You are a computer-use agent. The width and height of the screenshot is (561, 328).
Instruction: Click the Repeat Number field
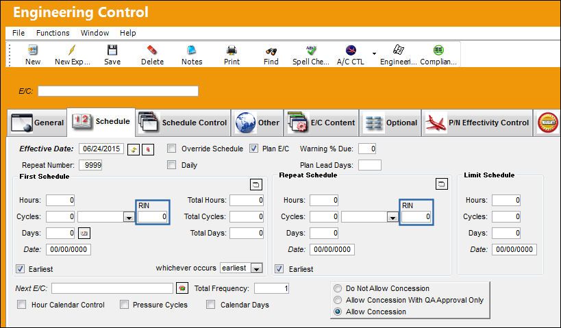pyautogui.click(x=90, y=165)
